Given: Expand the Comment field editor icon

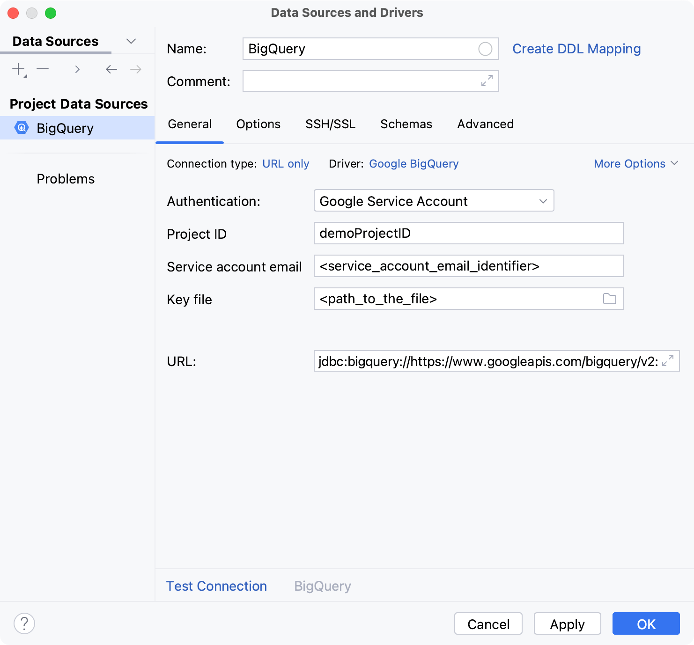Looking at the screenshot, I should (487, 81).
